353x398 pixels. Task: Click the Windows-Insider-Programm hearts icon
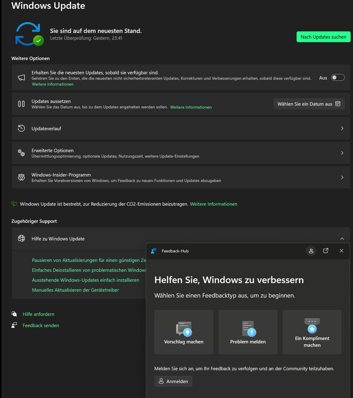[x=21, y=177]
